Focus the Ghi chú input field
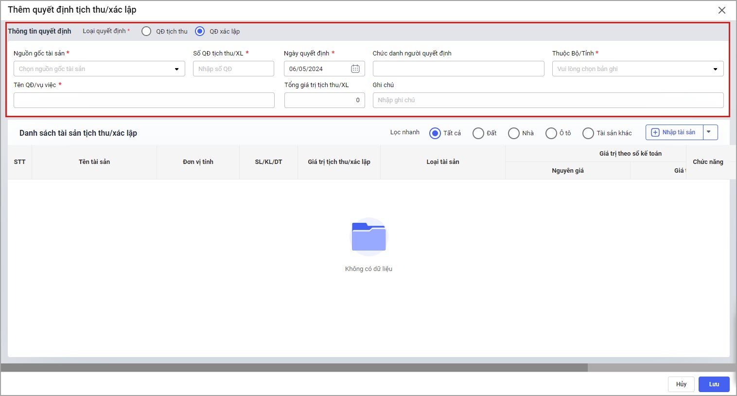 tap(548, 100)
